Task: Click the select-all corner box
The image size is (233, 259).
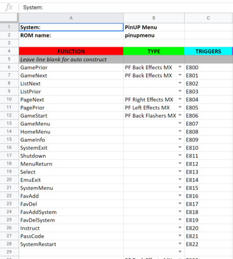Action: tap(9, 18)
